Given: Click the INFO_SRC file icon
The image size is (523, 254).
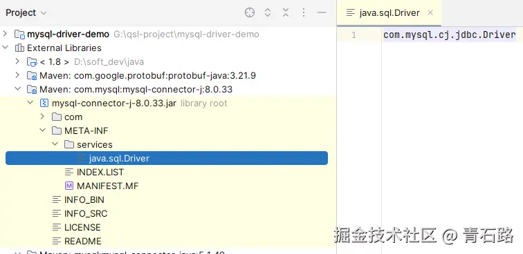Looking at the screenshot, I should coord(57,213).
